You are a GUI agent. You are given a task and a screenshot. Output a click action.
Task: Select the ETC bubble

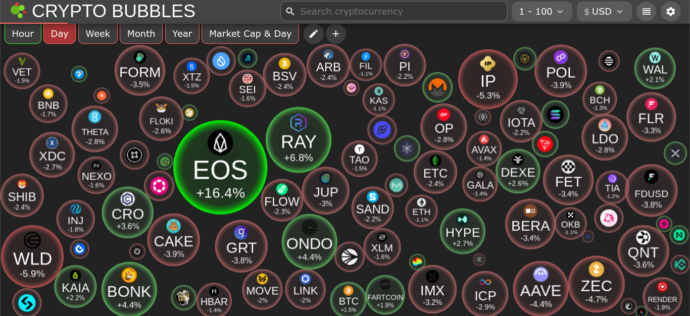coord(435,172)
